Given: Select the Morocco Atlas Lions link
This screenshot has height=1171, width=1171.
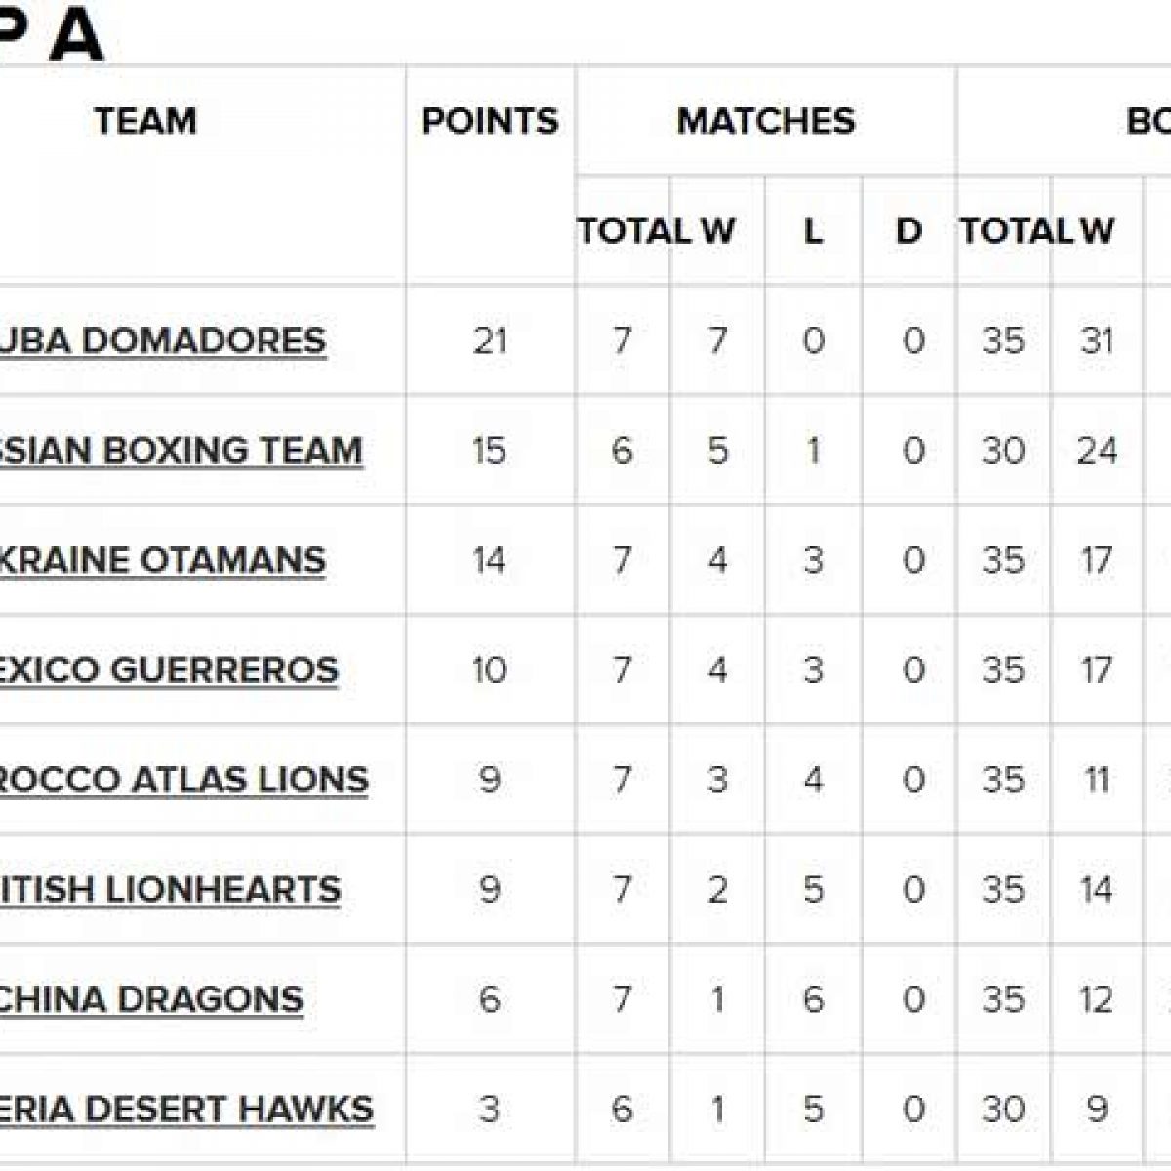Looking at the screenshot, I should point(183,780).
